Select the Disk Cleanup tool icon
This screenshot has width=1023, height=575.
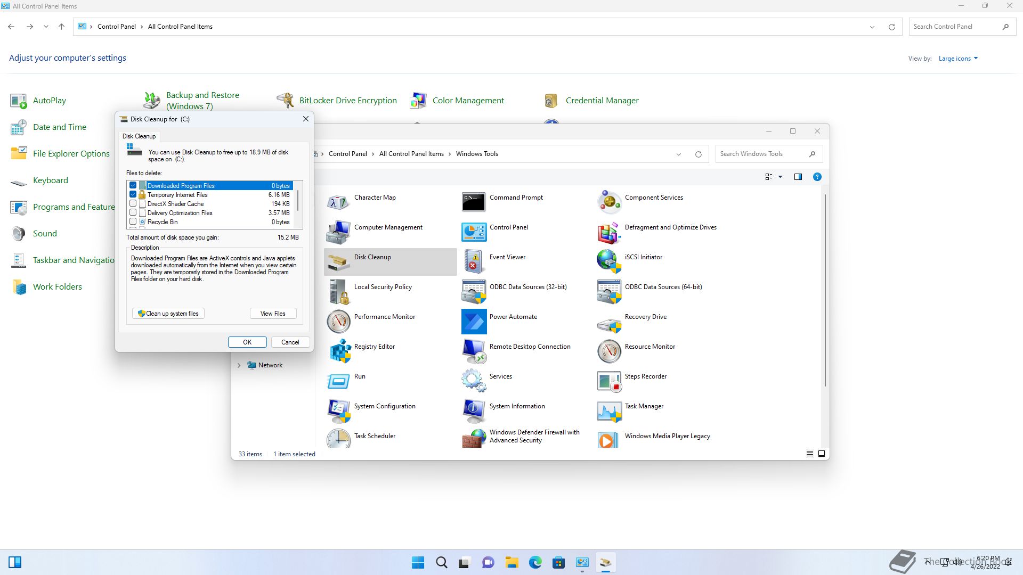[339, 261]
